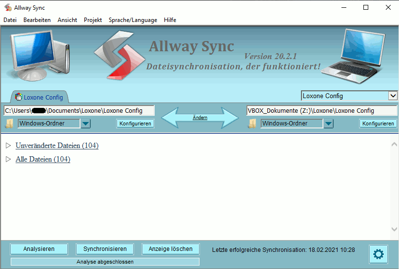The height and width of the screenshot is (269, 399).
Task: Click the last successful synchronisation text
Action: 283,250
